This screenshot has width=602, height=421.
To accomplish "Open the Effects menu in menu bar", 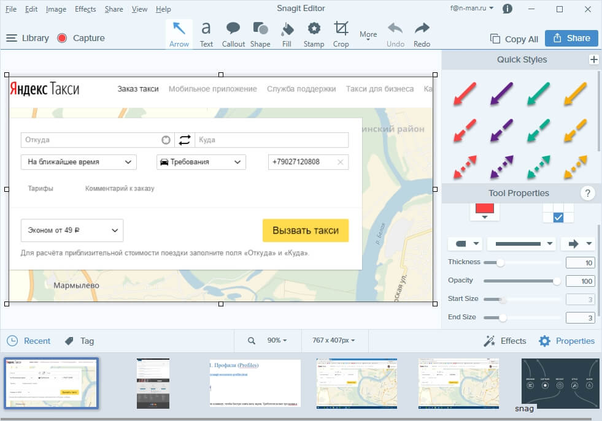I will (x=85, y=9).
